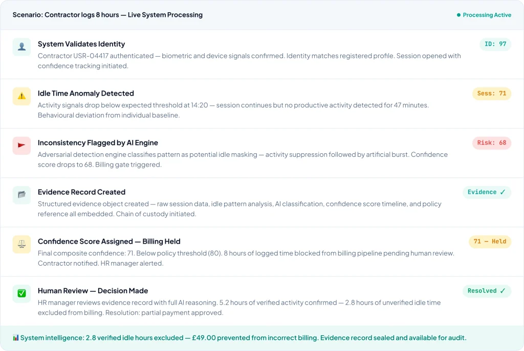The height and width of the screenshot is (351, 524).
Task: Click the yellow warning triangle icon
Action: click(21, 96)
